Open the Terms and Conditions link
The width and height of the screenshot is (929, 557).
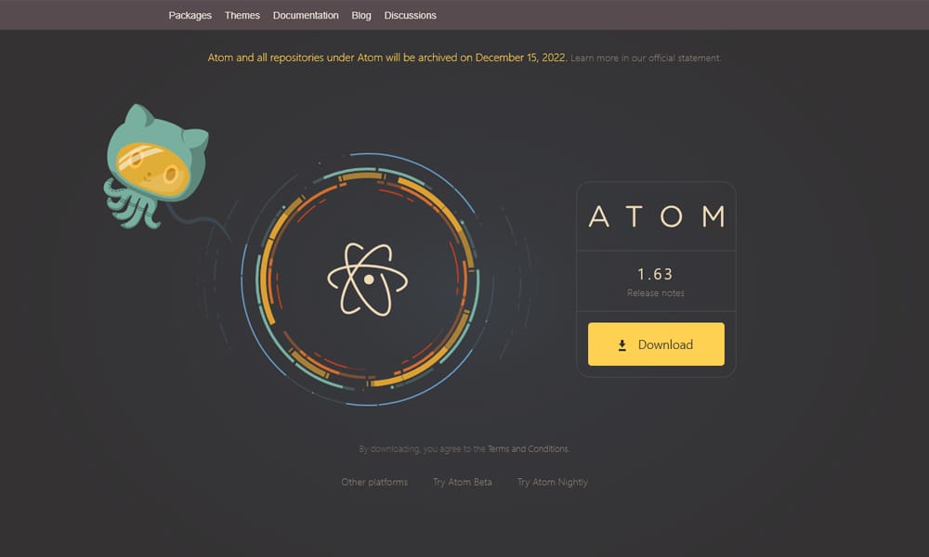pos(528,448)
